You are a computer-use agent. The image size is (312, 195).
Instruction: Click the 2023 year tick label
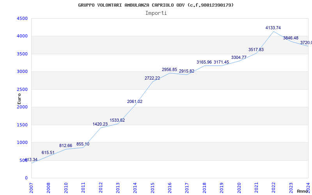(291, 188)
